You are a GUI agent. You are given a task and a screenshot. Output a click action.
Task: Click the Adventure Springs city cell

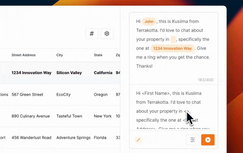point(73,138)
